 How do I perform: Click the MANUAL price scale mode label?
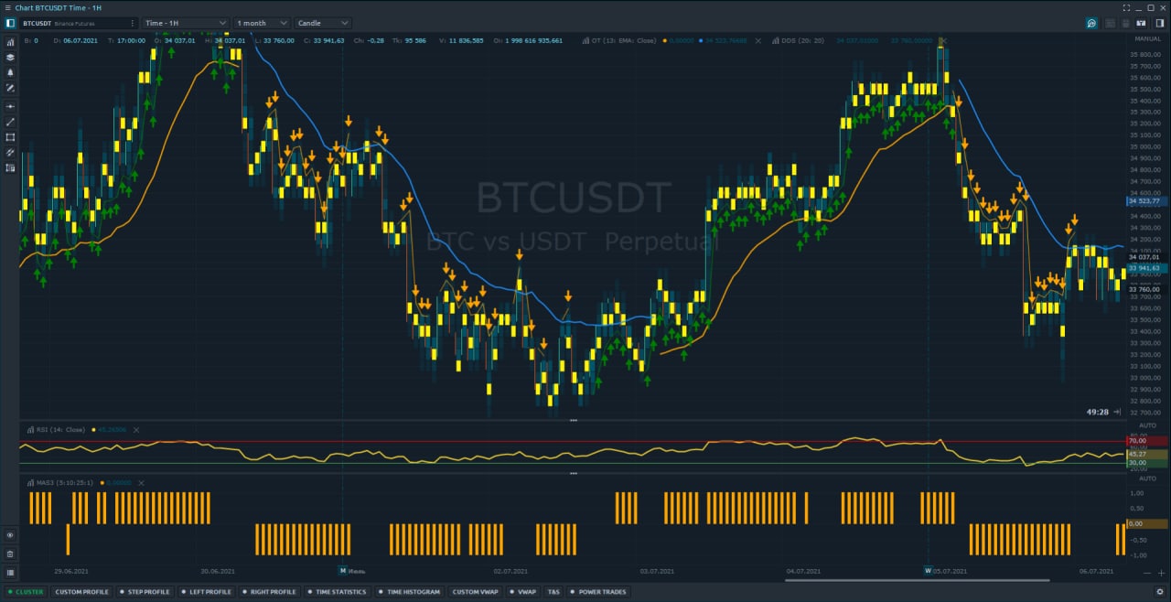point(1147,39)
